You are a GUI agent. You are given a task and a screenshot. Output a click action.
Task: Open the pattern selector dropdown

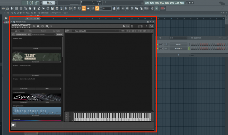tap(49, 3)
